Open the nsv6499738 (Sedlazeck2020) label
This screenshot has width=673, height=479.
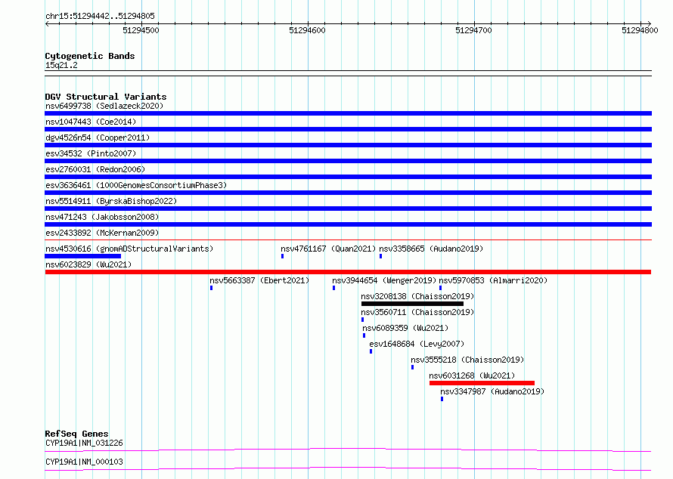(x=104, y=106)
